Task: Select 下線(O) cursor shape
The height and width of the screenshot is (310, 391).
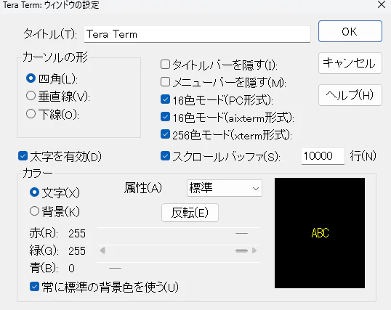Action: click(x=31, y=114)
